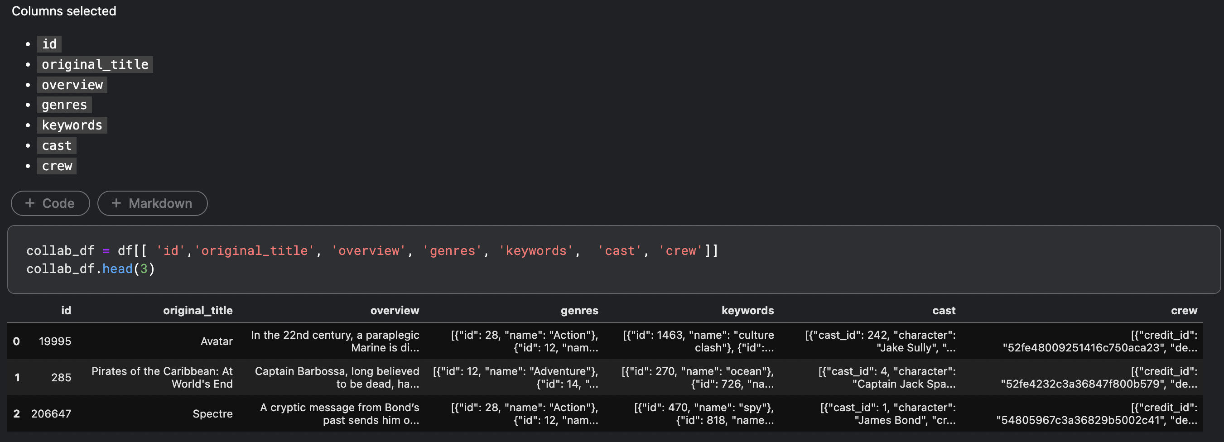Click the James Bond cast cell

tap(887, 413)
